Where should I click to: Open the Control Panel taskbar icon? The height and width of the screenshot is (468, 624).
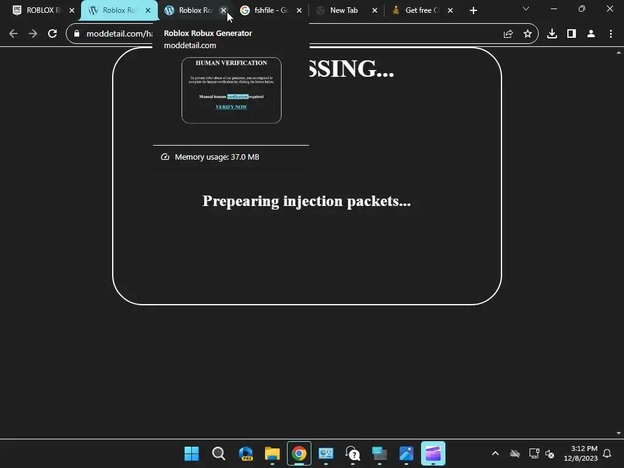click(326, 453)
